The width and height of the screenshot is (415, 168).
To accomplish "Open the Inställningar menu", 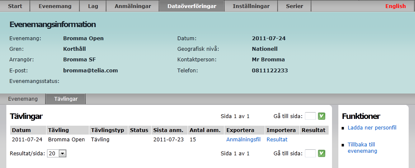I will [x=251, y=6].
